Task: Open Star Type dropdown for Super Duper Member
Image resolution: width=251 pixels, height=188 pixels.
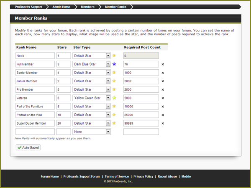Action: click(x=92, y=123)
